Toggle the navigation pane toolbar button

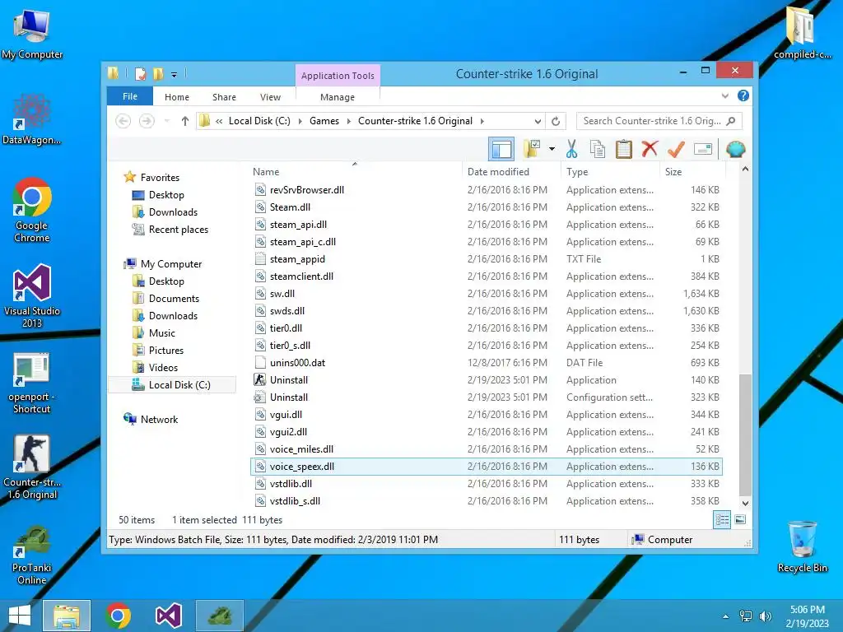(501, 149)
